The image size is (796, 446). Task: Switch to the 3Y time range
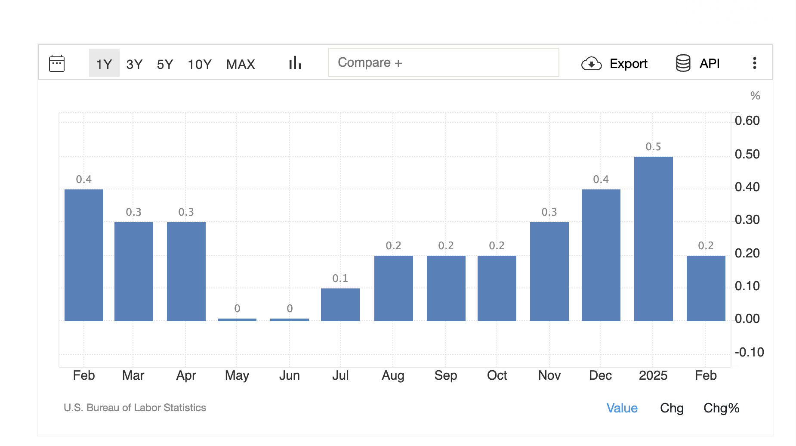click(x=134, y=64)
